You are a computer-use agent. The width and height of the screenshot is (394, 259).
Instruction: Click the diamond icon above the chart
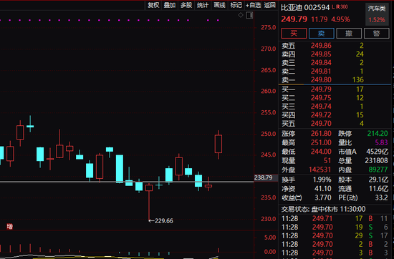pos(241,15)
